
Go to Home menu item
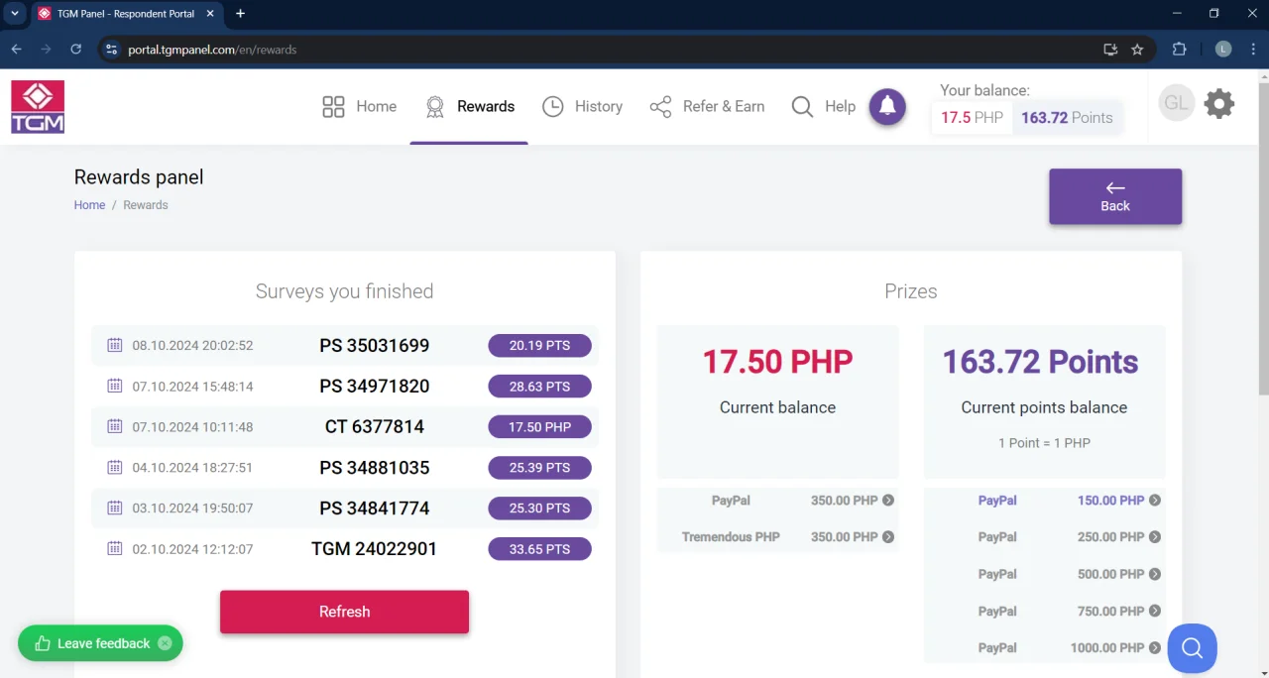click(x=359, y=106)
